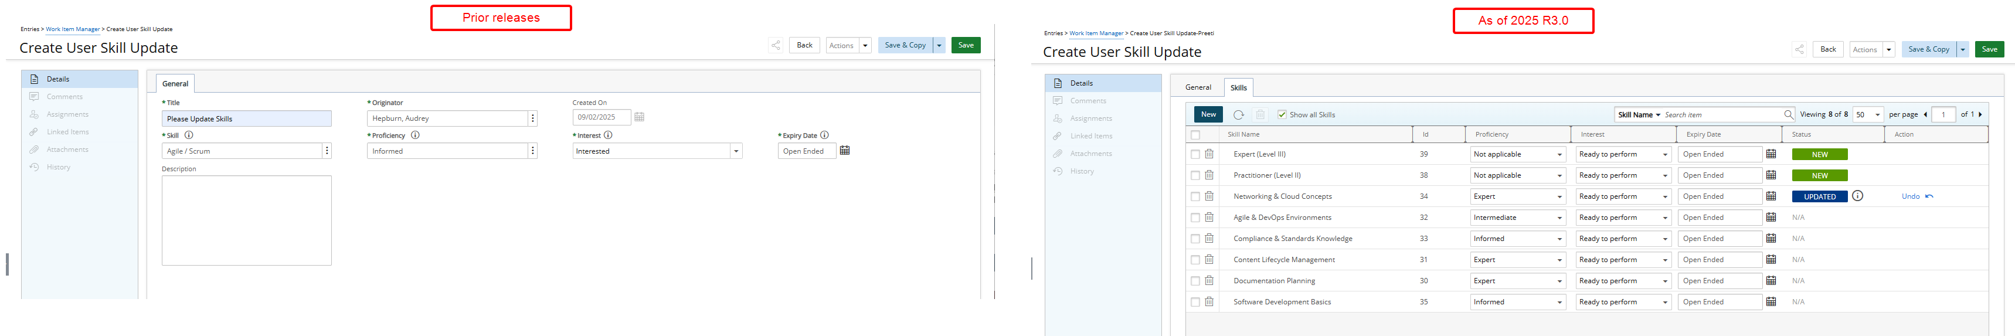
Task: Select Details in the right window sidebar
Action: [1104, 83]
